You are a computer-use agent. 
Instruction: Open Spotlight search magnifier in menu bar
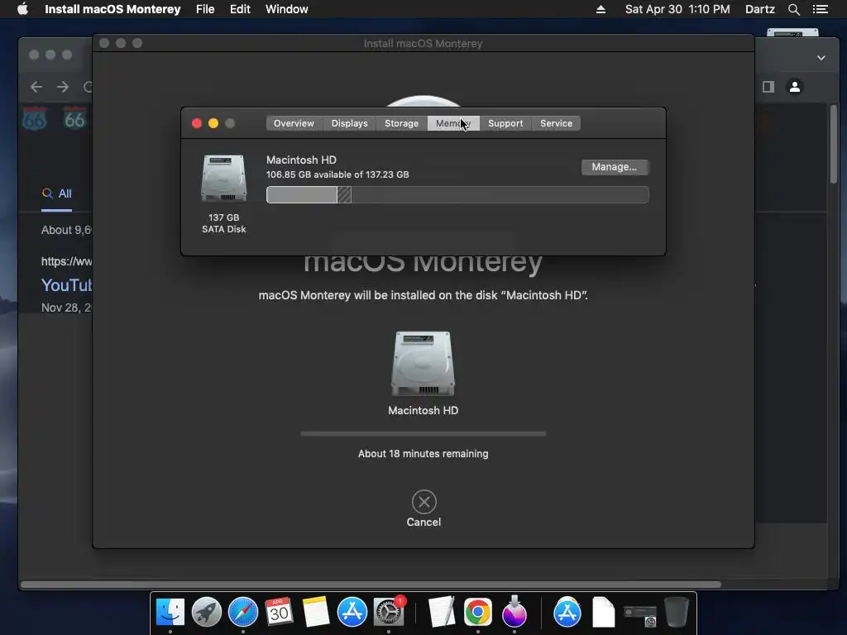pos(793,9)
